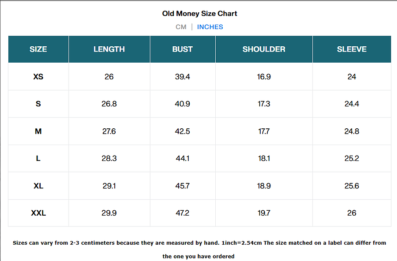Click the SLEEVE column header
The height and width of the screenshot is (261, 397).
pos(352,49)
